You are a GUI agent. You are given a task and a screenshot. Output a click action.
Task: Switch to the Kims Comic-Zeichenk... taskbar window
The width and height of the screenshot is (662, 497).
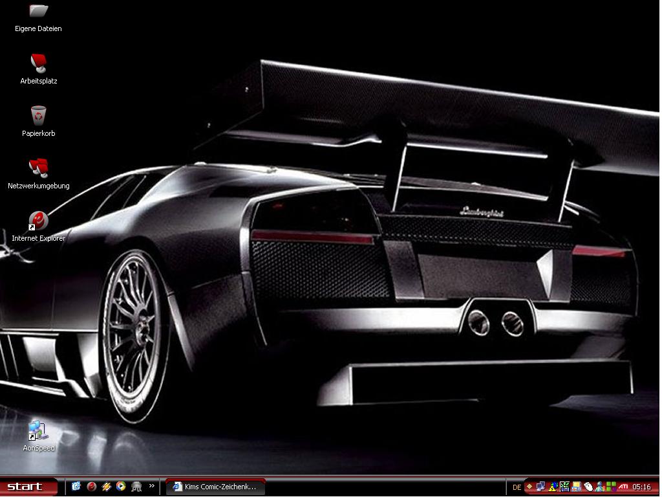click(215, 487)
